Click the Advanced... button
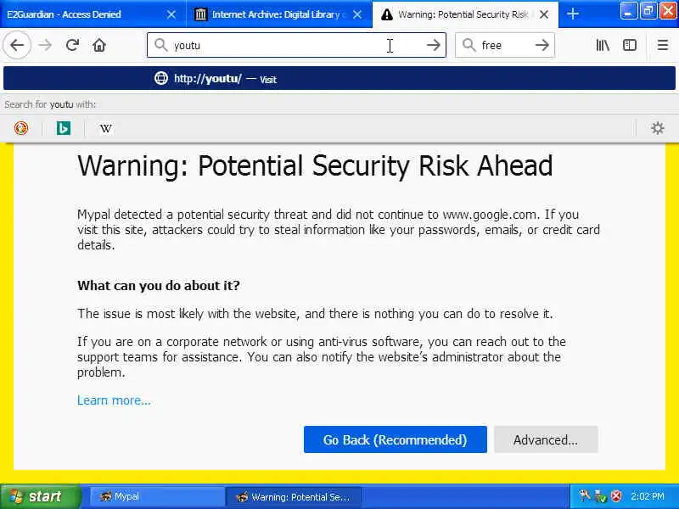The height and width of the screenshot is (509, 679). [546, 439]
